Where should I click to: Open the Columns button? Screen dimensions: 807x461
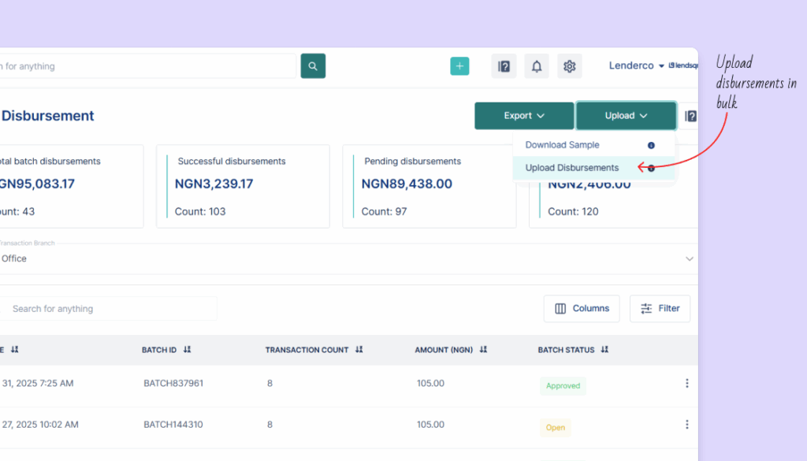582,309
